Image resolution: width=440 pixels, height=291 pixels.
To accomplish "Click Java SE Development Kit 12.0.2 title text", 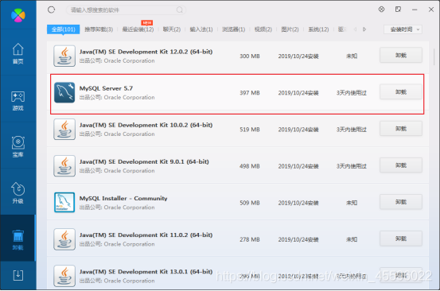I will (x=146, y=52).
